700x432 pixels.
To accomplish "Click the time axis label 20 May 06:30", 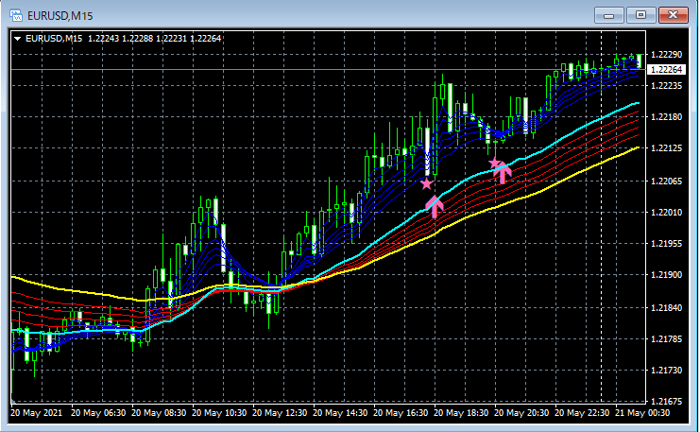I will point(98,413).
